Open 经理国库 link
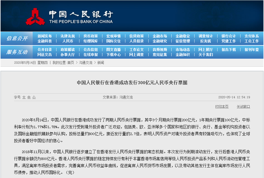This screenshot has width=264, height=178. pos(90,41)
